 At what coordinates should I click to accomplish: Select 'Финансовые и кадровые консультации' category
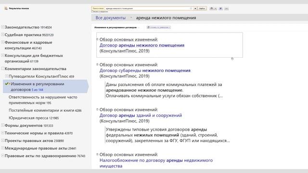(28, 45)
